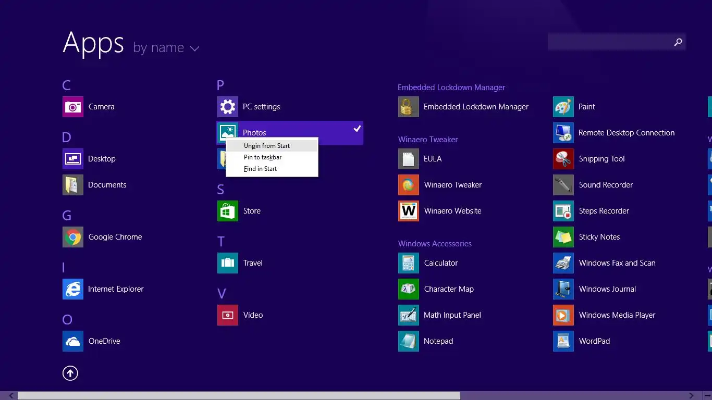
Task: Open the Windows Media Player icon
Action: [563, 315]
